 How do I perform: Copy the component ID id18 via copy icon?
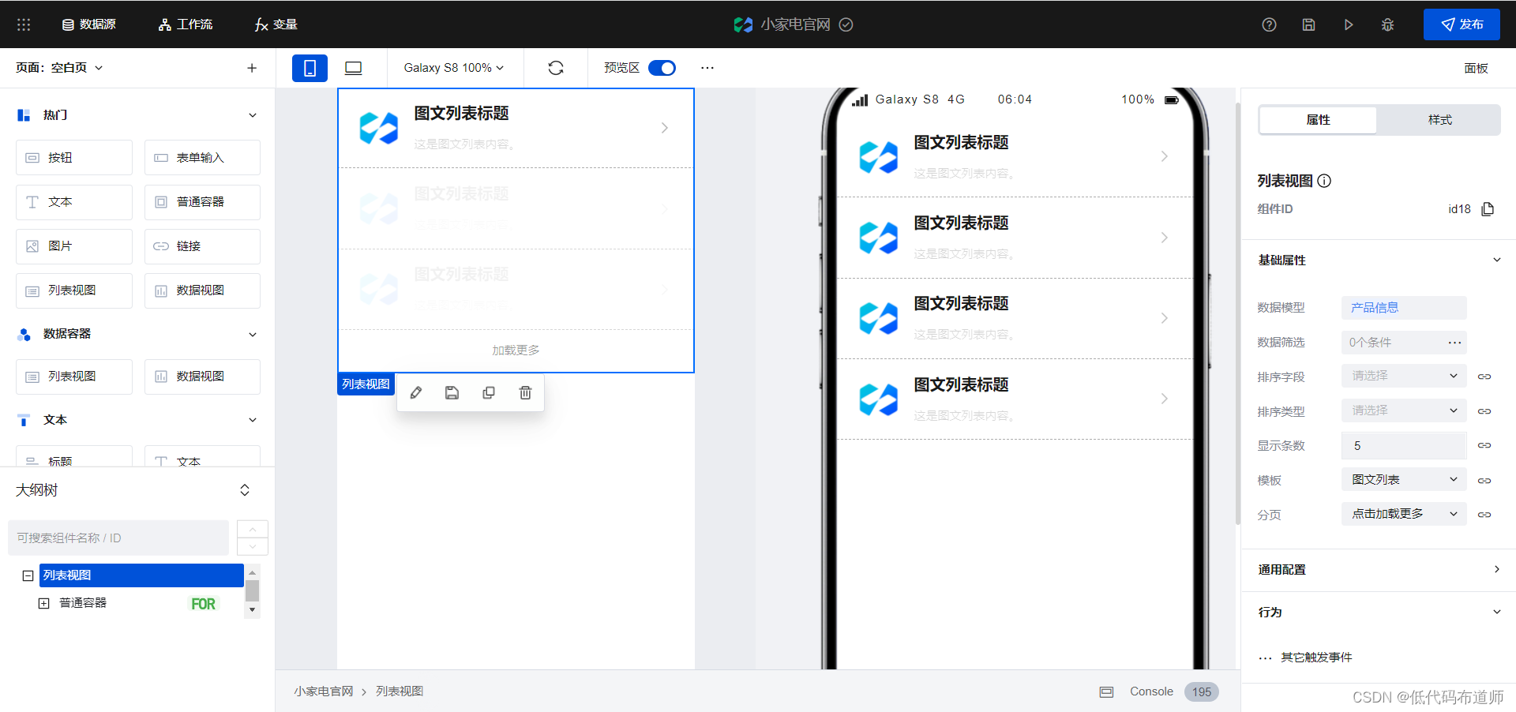tap(1488, 208)
